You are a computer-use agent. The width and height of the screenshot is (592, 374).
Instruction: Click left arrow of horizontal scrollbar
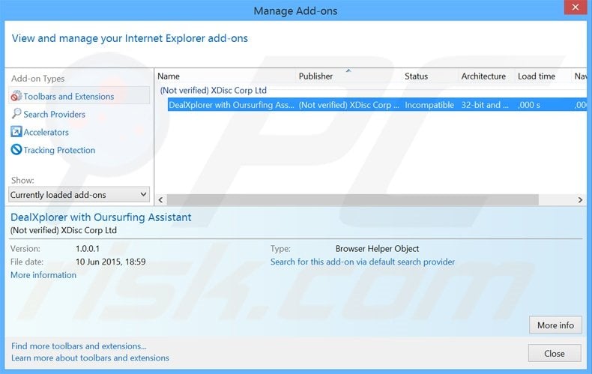pos(161,200)
